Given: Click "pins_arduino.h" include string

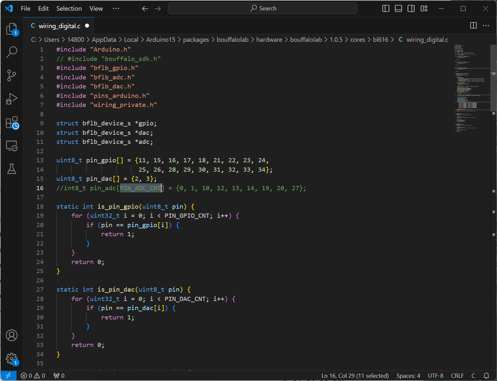Looking at the screenshot, I should (x=120, y=96).
